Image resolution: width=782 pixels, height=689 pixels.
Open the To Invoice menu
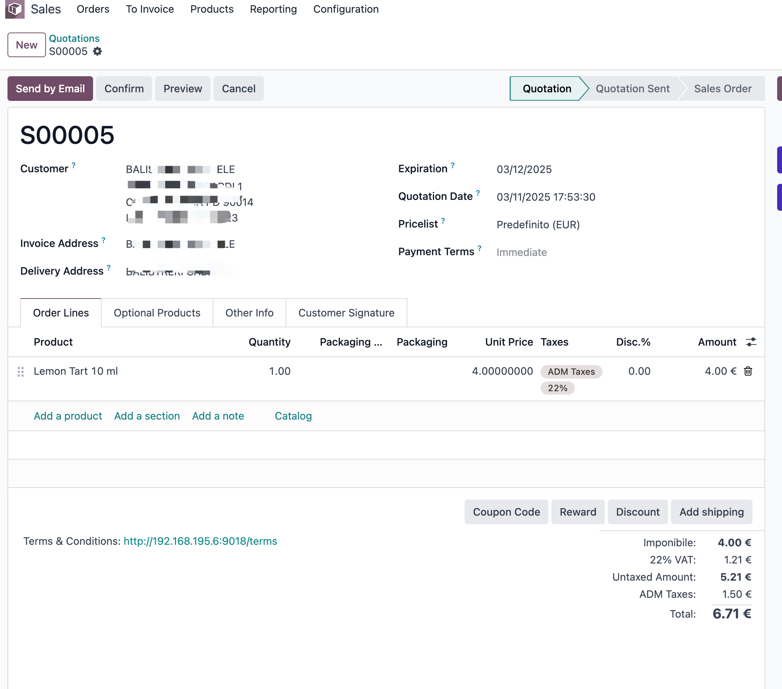pos(150,9)
